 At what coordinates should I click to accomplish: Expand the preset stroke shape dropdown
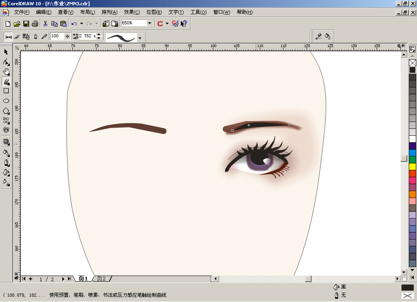(x=140, y=38)
